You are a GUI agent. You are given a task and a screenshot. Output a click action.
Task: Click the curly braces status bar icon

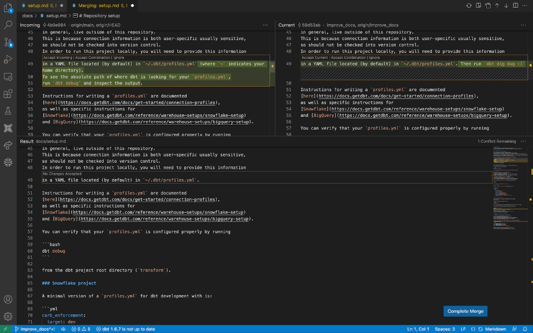473,329
